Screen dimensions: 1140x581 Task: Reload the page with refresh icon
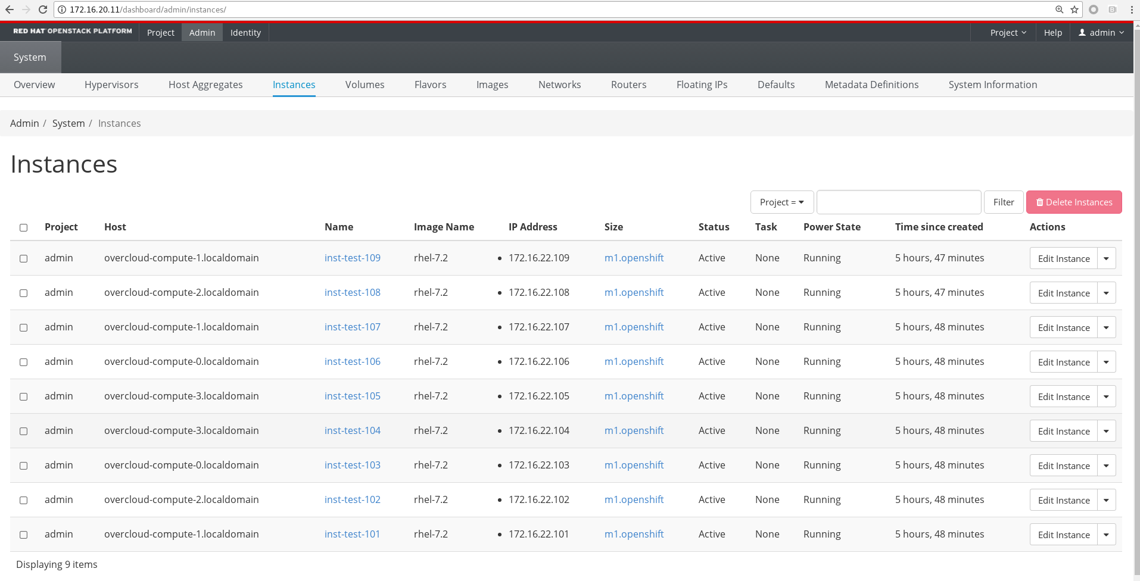[43, 10]
